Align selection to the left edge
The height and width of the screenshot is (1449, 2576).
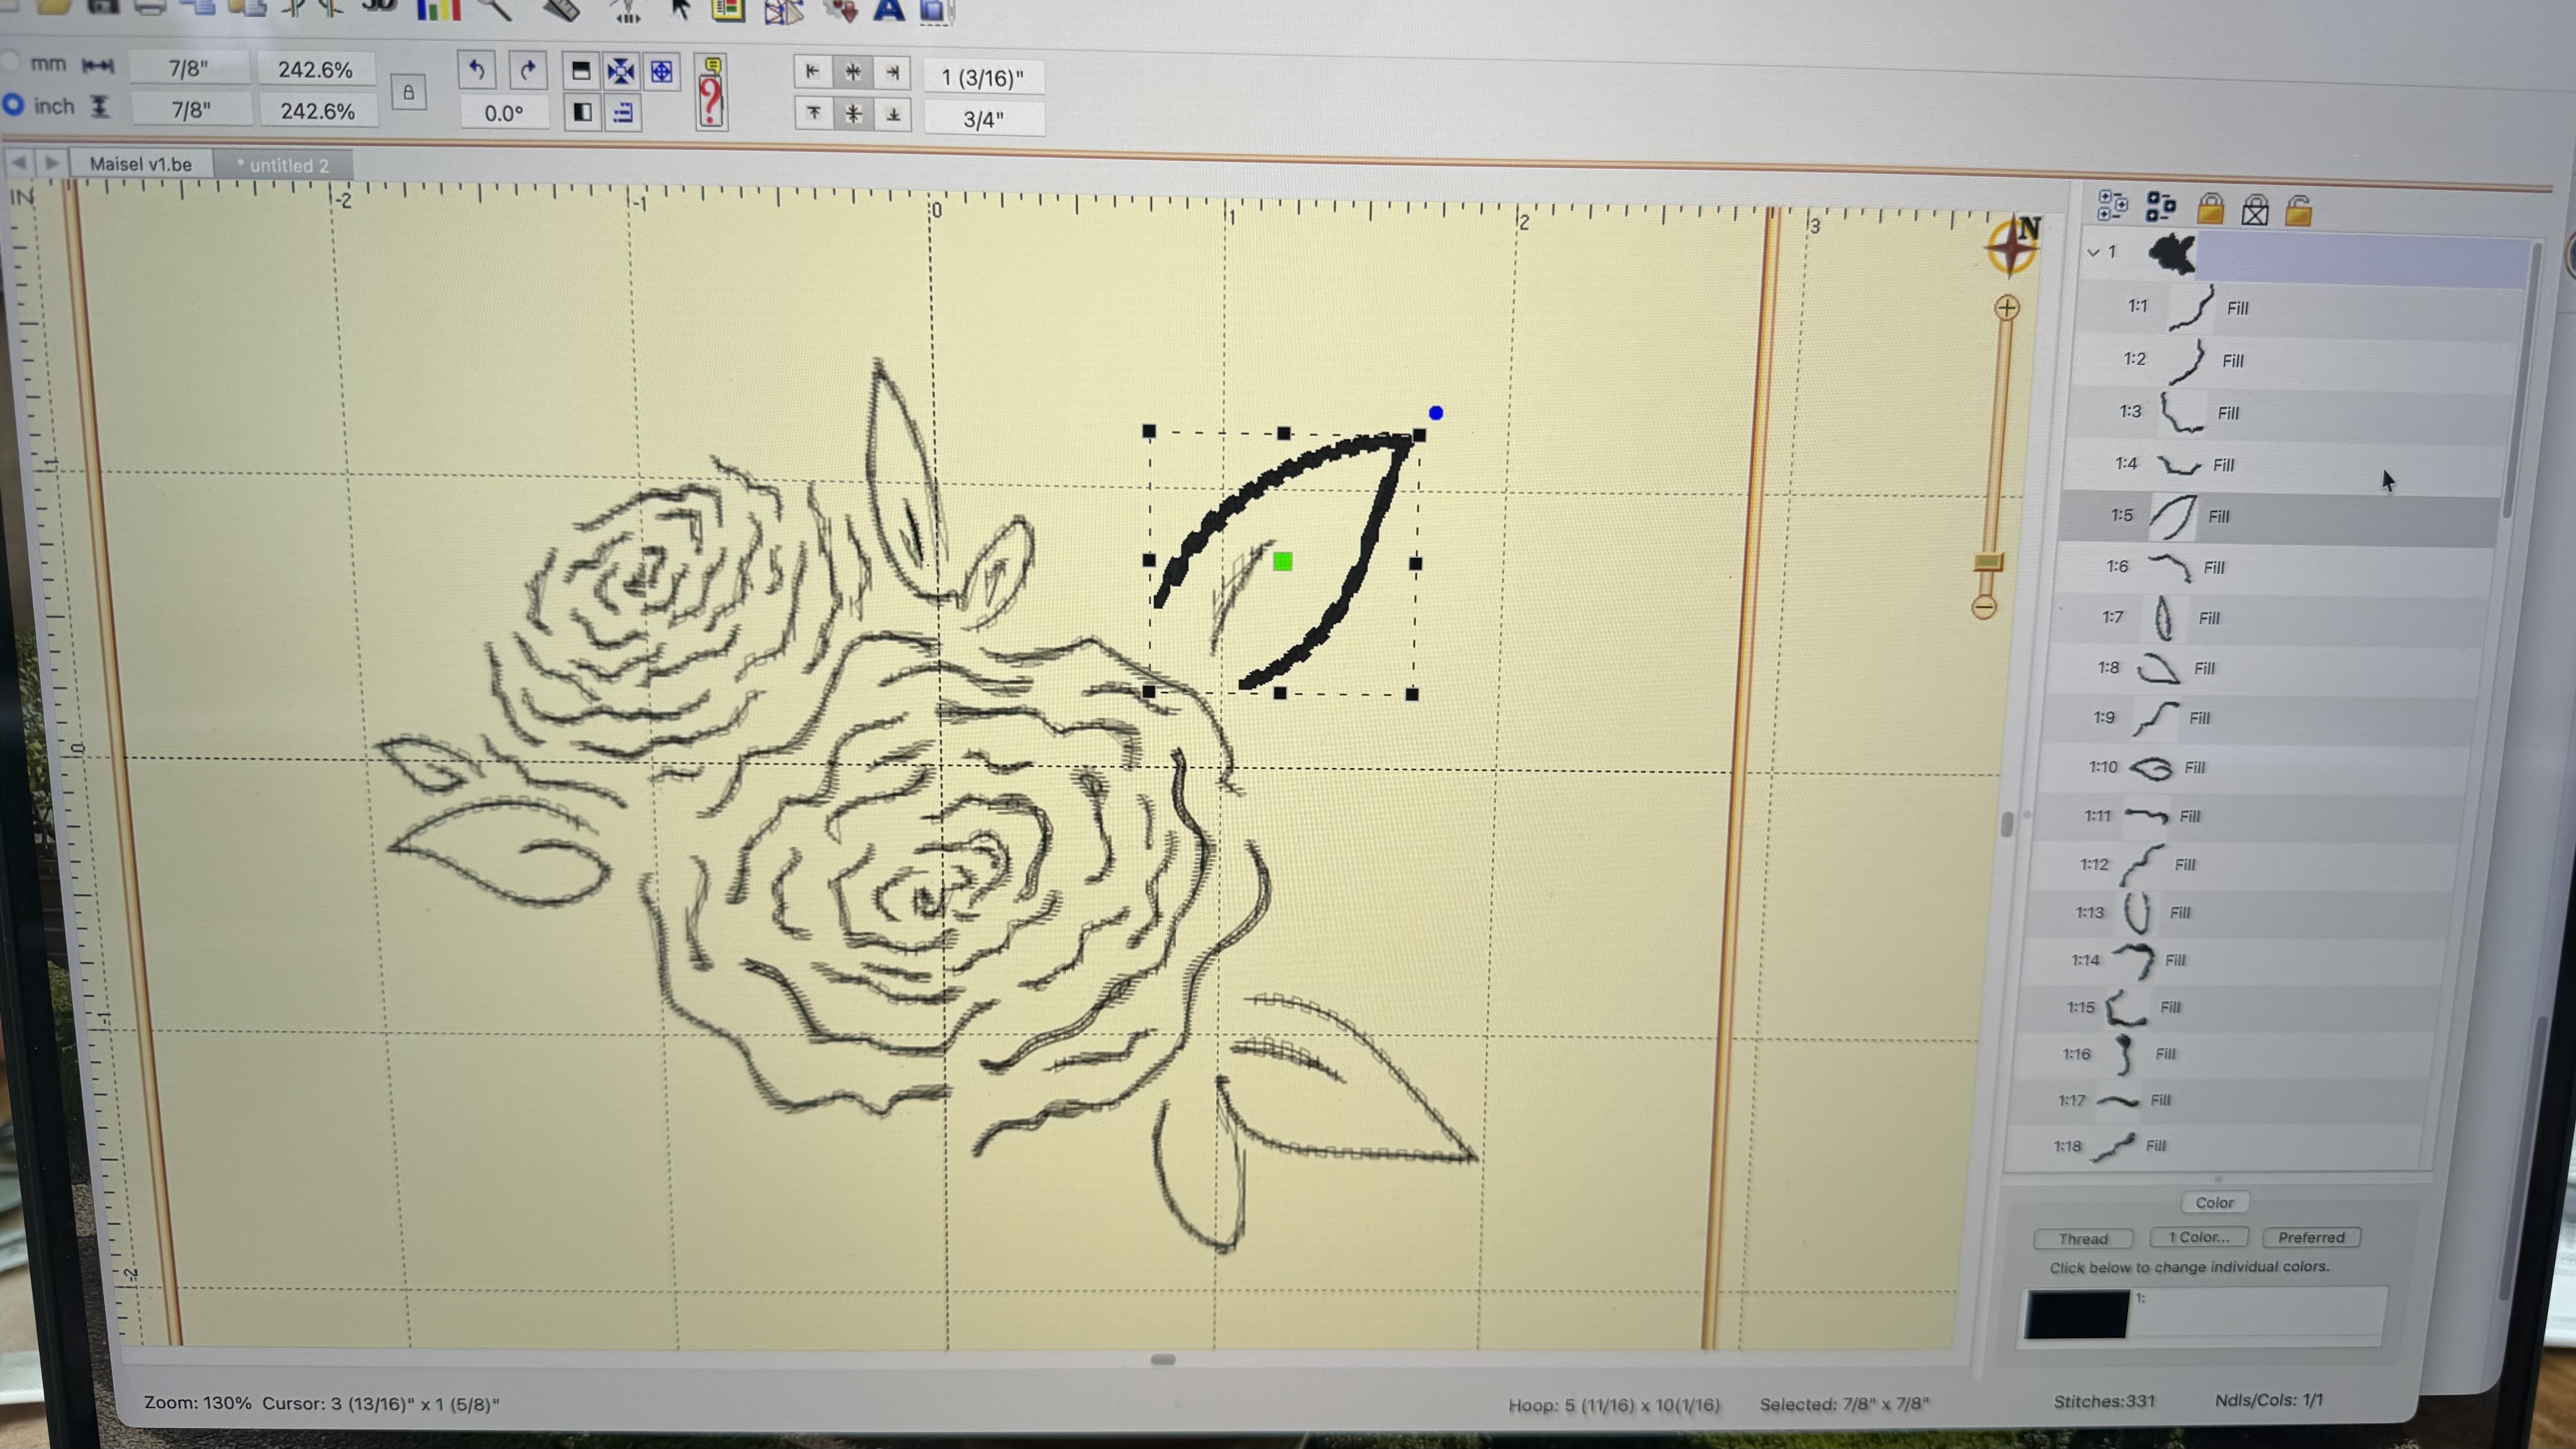(x=812, y=72)
